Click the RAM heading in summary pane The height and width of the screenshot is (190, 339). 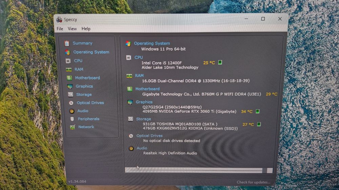(x=139, y=76)
